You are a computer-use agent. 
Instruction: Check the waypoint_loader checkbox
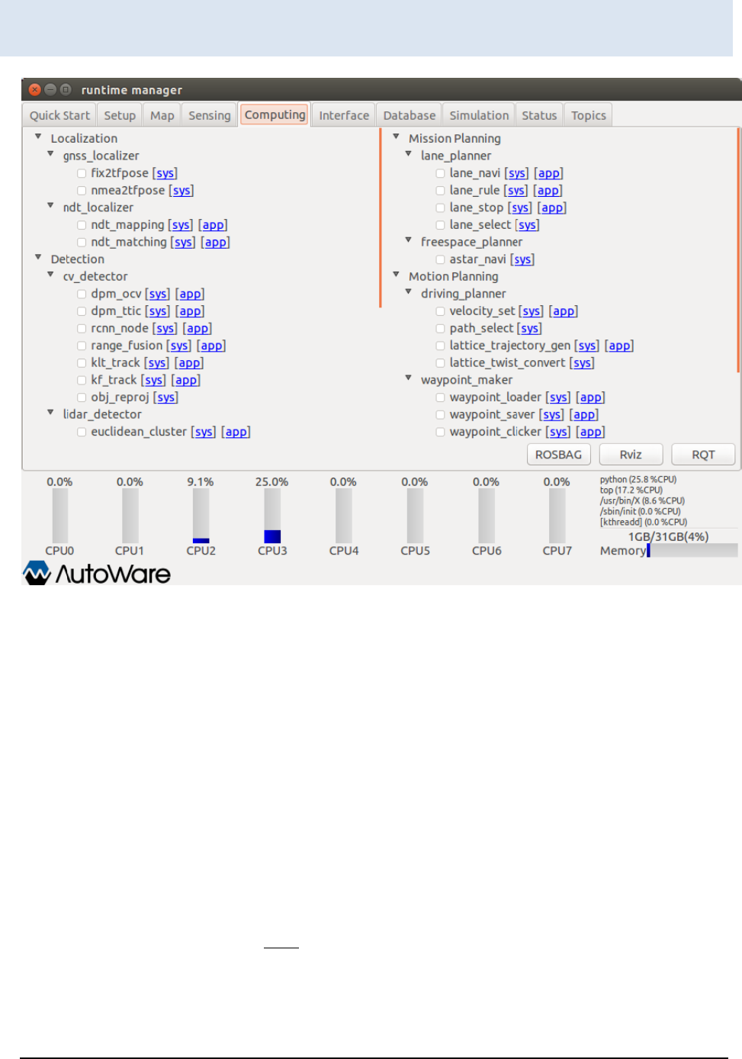(x=440, y=397)
